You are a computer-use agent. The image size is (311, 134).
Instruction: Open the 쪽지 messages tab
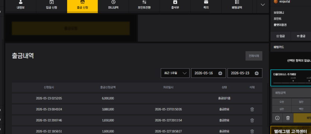click(206, 6)
